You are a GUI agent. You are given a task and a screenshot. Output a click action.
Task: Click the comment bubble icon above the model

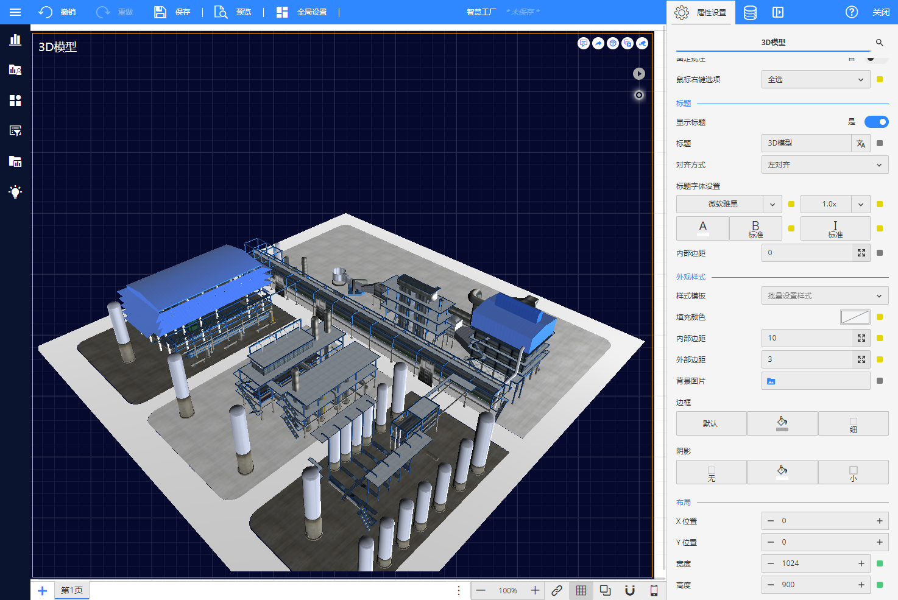tap(584, 43)
